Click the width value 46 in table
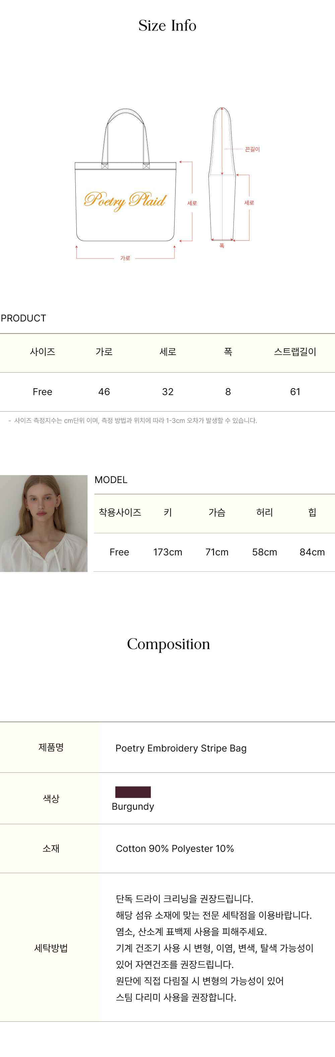The height and width of the screenshot is (1057, 335). pyautogui.click(x=104, y=392)
